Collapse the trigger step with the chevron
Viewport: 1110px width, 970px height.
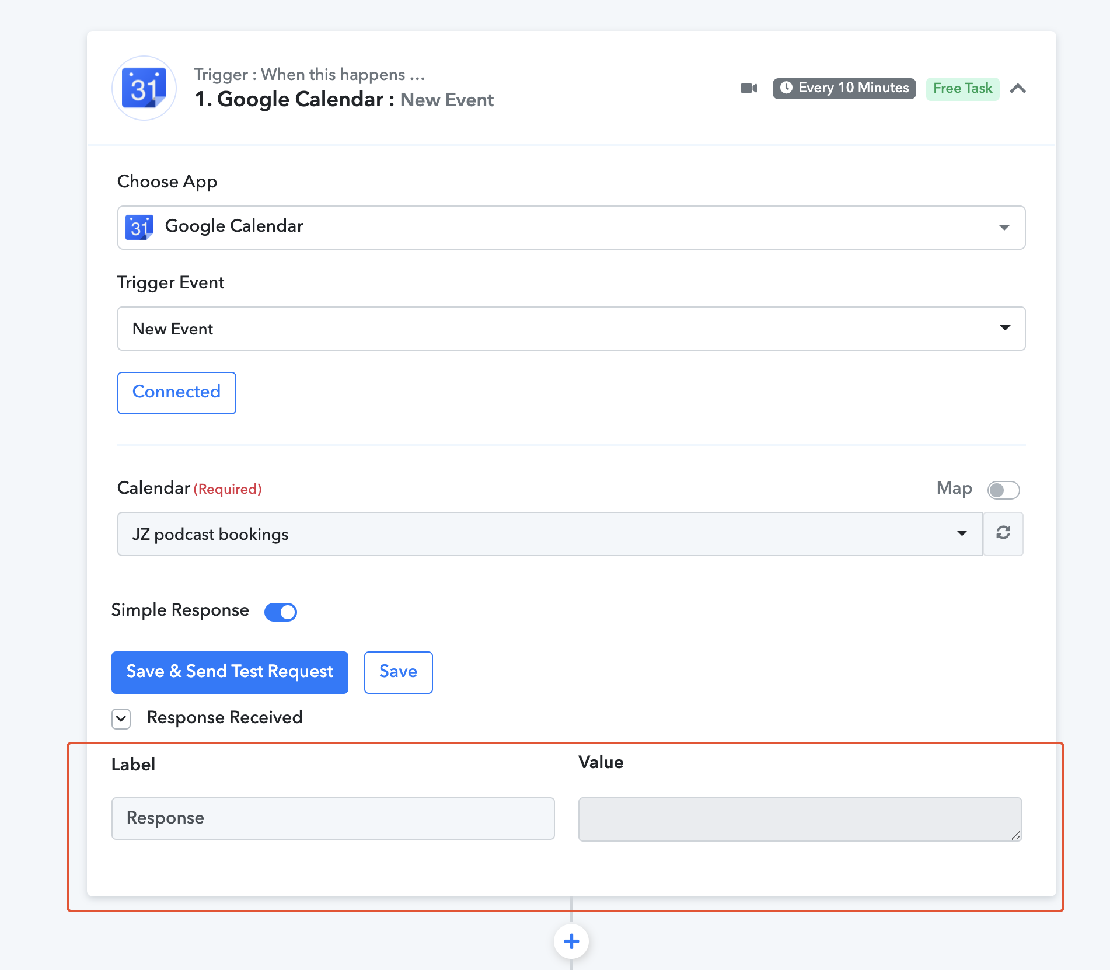coord(1018,88)
